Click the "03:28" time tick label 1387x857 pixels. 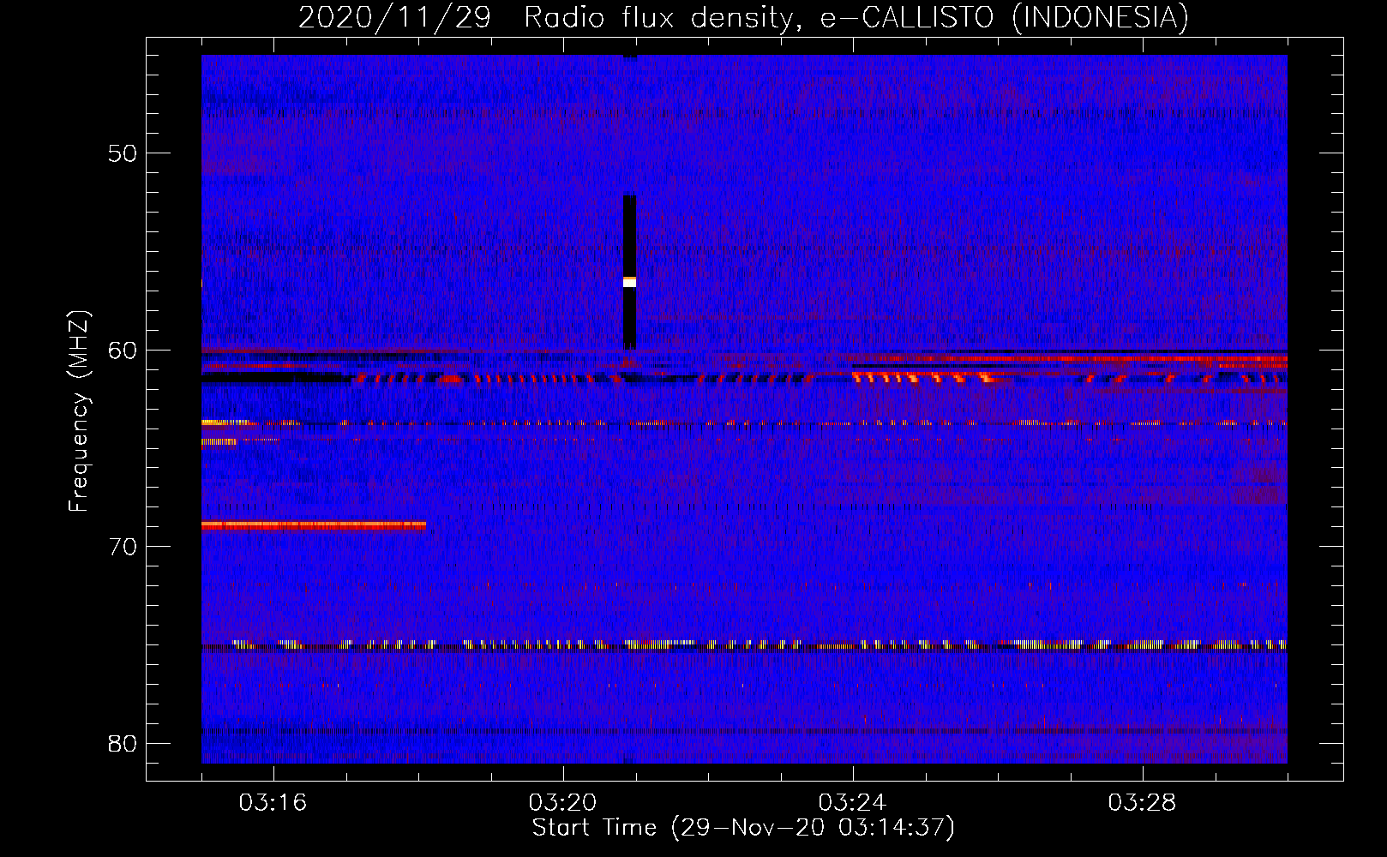tap(1142, 803)
